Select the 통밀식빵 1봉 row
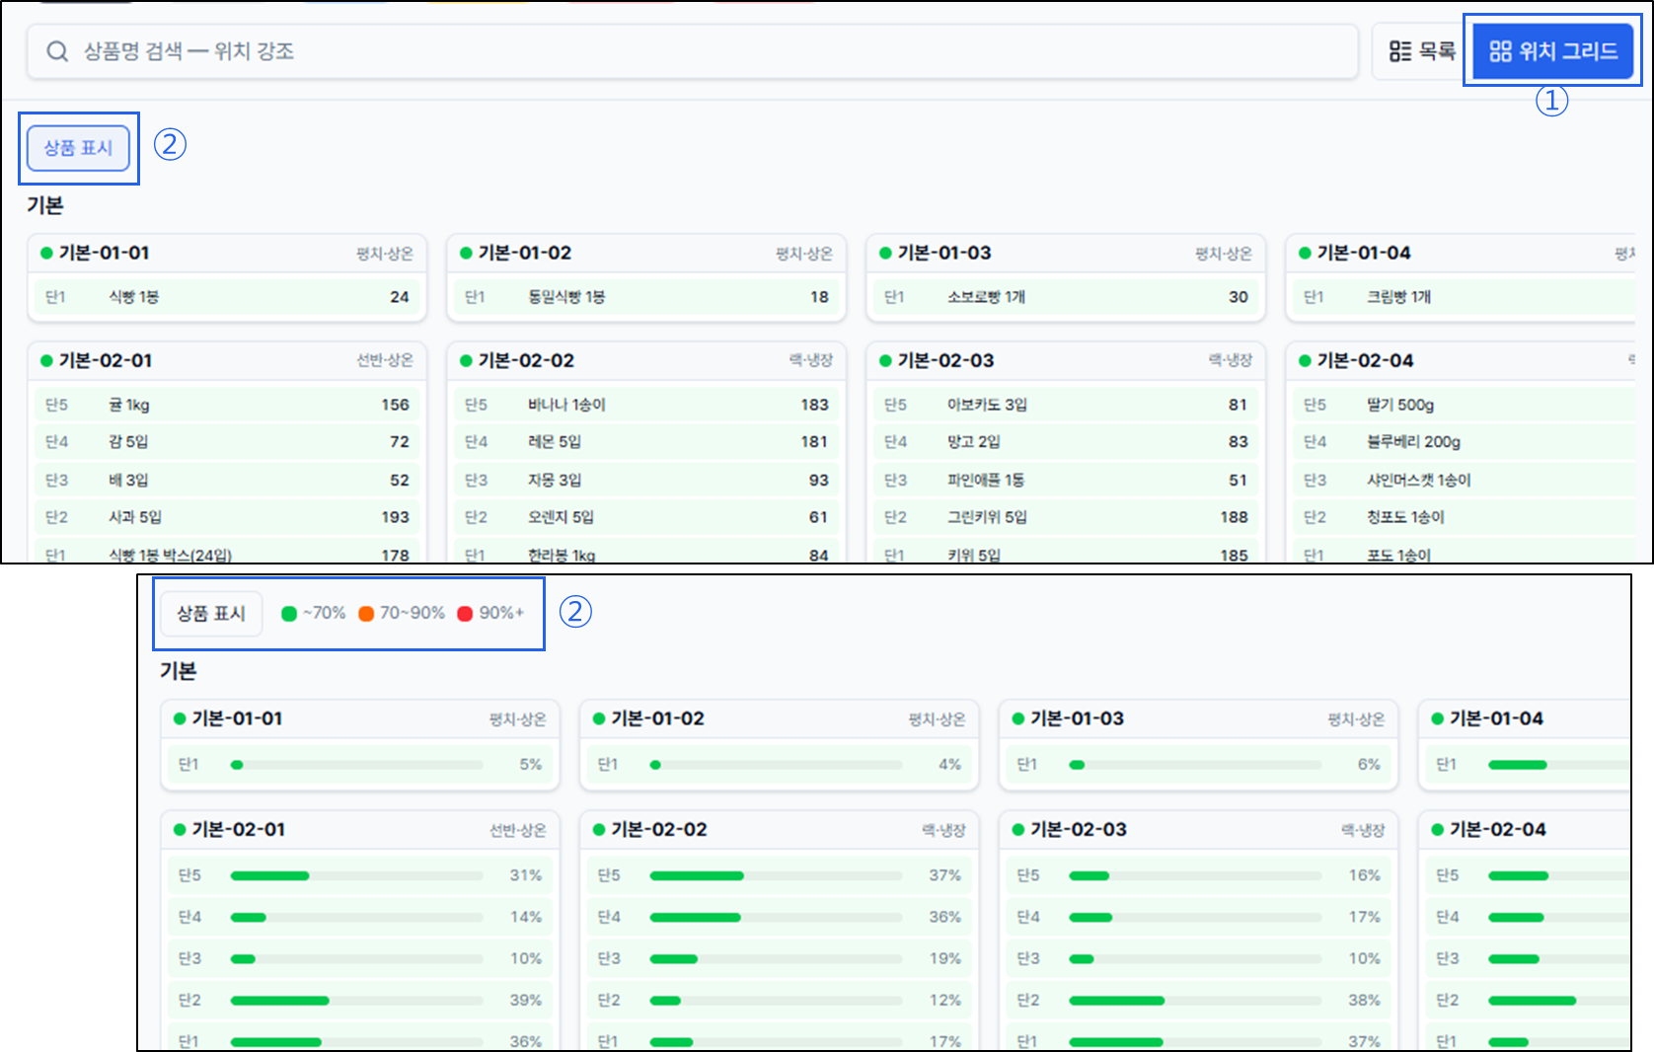This screenshot has width=1654, height=1052. pyautogui.click(x=646, y=297)
